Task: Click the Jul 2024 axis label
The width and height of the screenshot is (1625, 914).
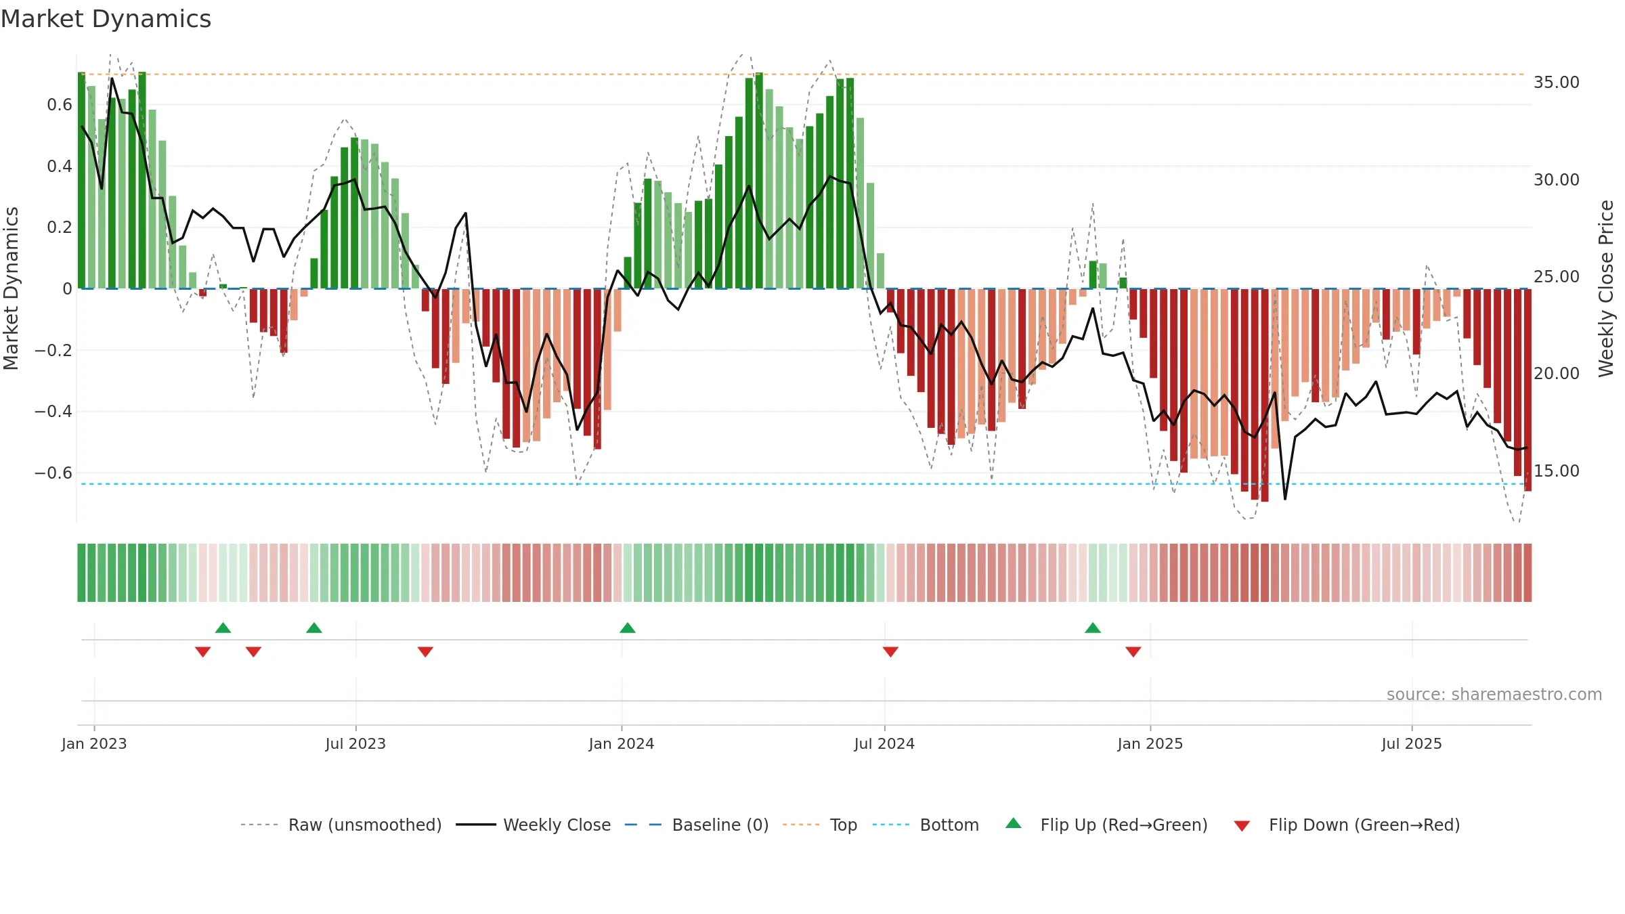Action: tap(884, 743)
